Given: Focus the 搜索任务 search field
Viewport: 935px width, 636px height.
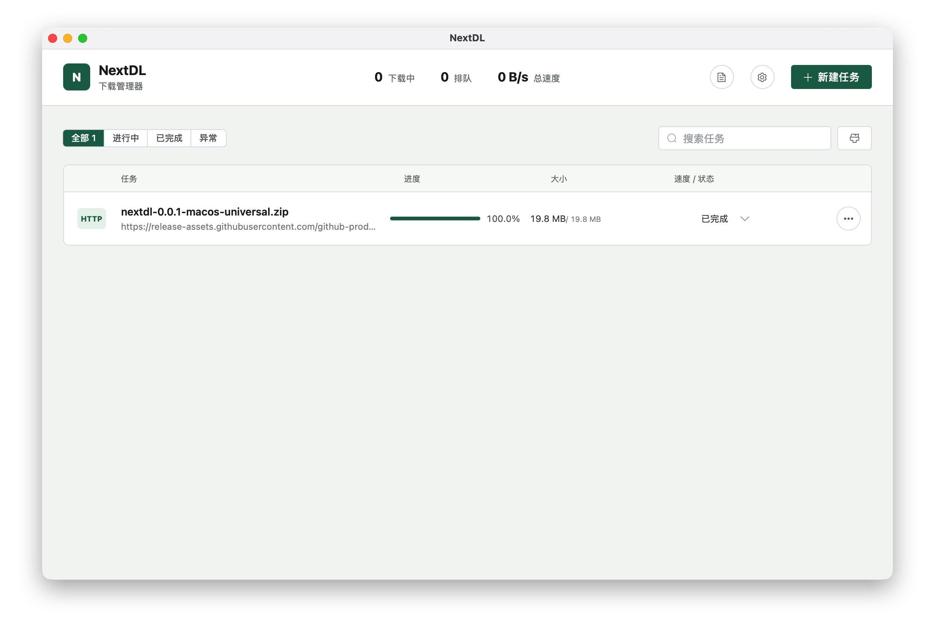Looking at the screenshot, I should pos(744,138).
